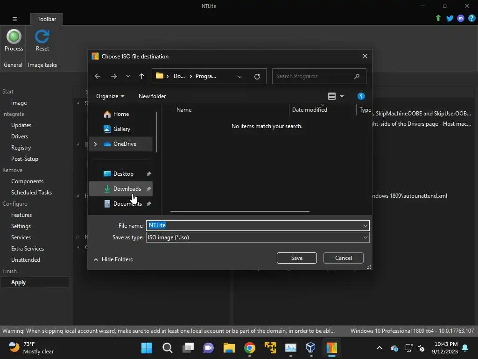
Task: Open the Unattended page
Action: 26,260
